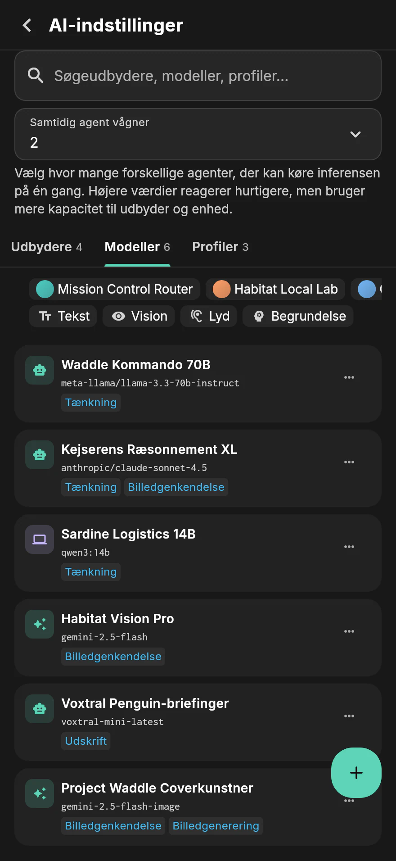Toggle the Tekst capability filter
The width and height of the screenshot is (396, 861).
(63, 316)
